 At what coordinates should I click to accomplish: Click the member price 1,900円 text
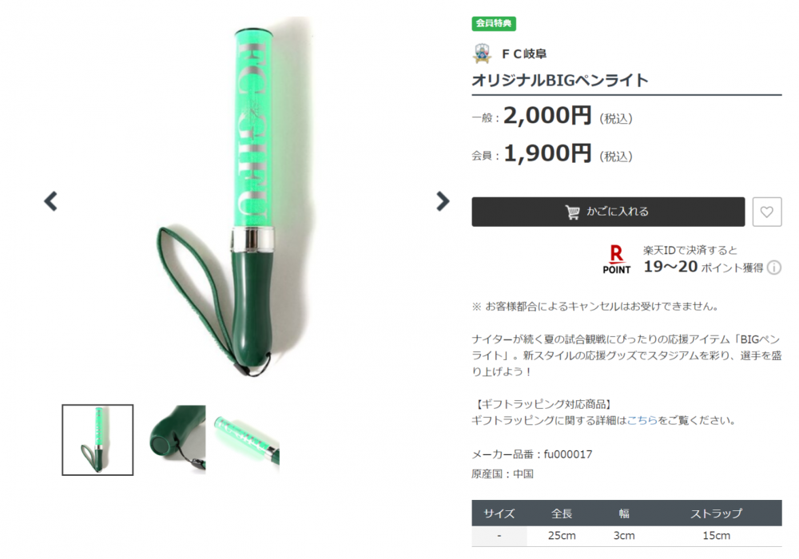pyautogui.click(x=547, y=153)
